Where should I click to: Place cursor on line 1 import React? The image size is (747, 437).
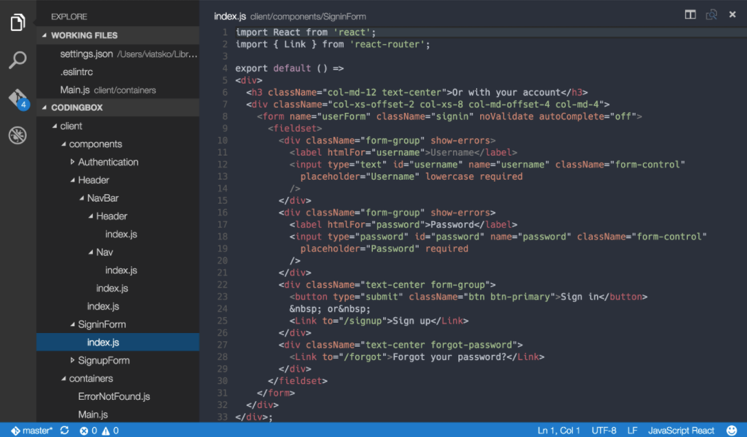(x=305, y=32)
